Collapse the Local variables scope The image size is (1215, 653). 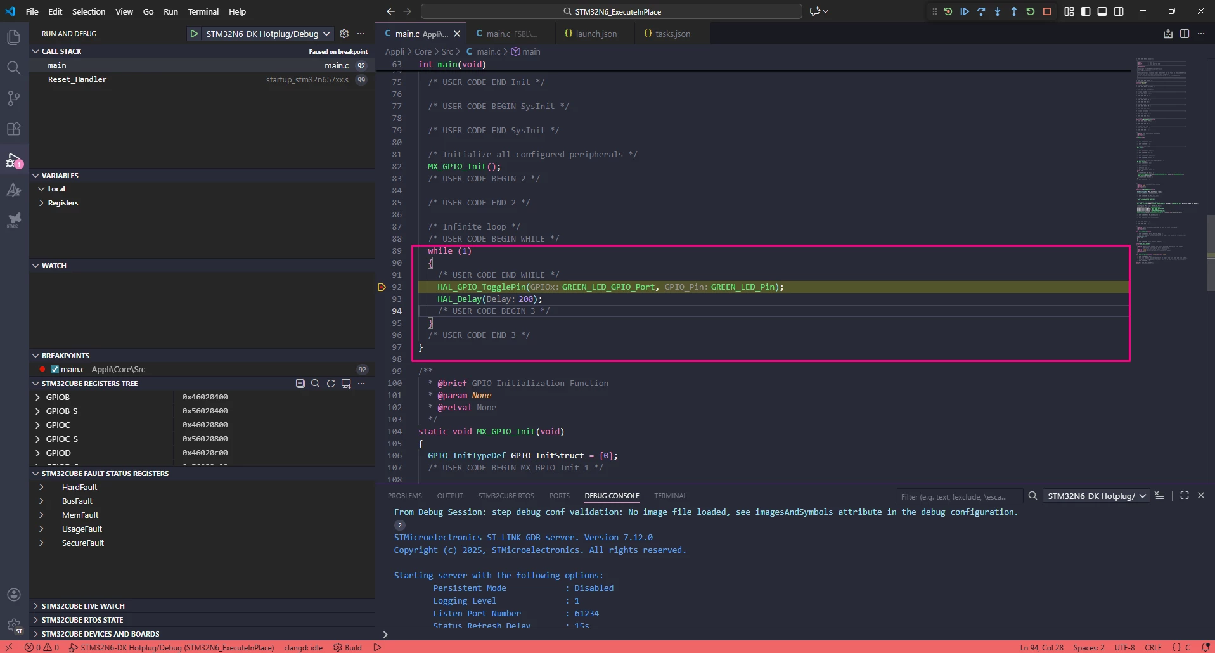click(x=41, y=189)
